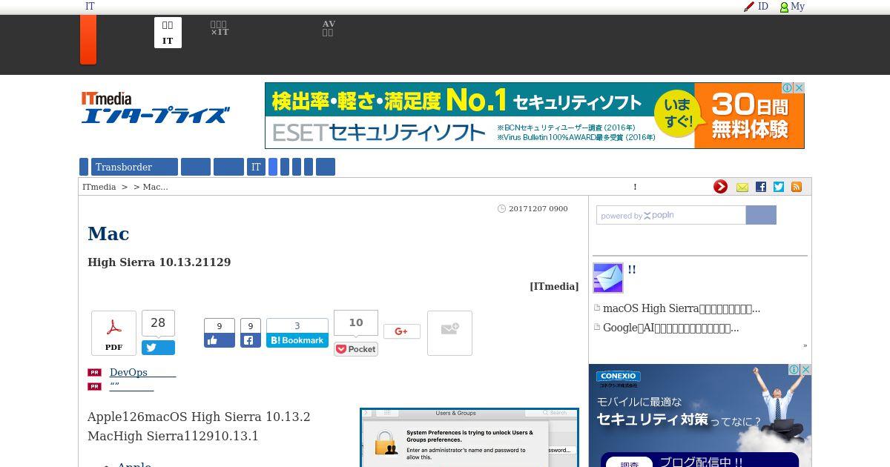
Task: Open the Users & Groups screenshot image
Action: click(x=469, y=437)
